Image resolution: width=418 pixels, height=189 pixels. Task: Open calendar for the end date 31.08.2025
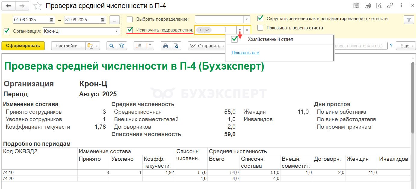(103, 20)
